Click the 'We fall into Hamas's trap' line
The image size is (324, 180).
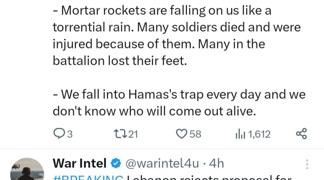(179, 94)
